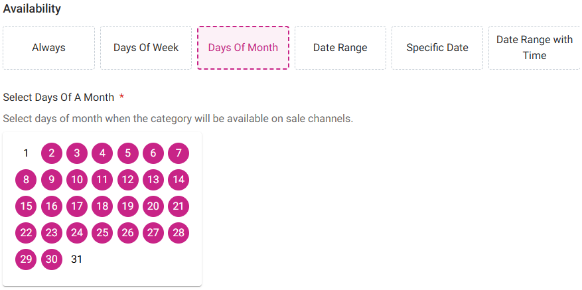The height and width of the screenshot is (290, 582).
Task: Unselect day 10 of month
Action: (x=77, y=180)
